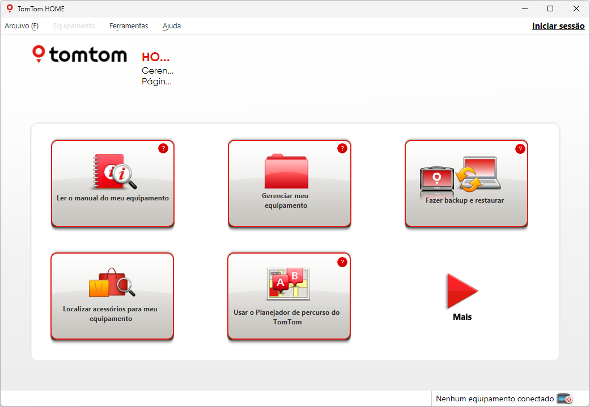590x407 pixels.
Task: Open the Ferramentas menu
Action: (x=128, y=26)
